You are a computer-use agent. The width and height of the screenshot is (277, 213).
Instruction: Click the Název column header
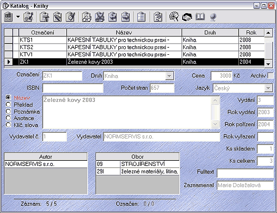(x=124, y=32)
